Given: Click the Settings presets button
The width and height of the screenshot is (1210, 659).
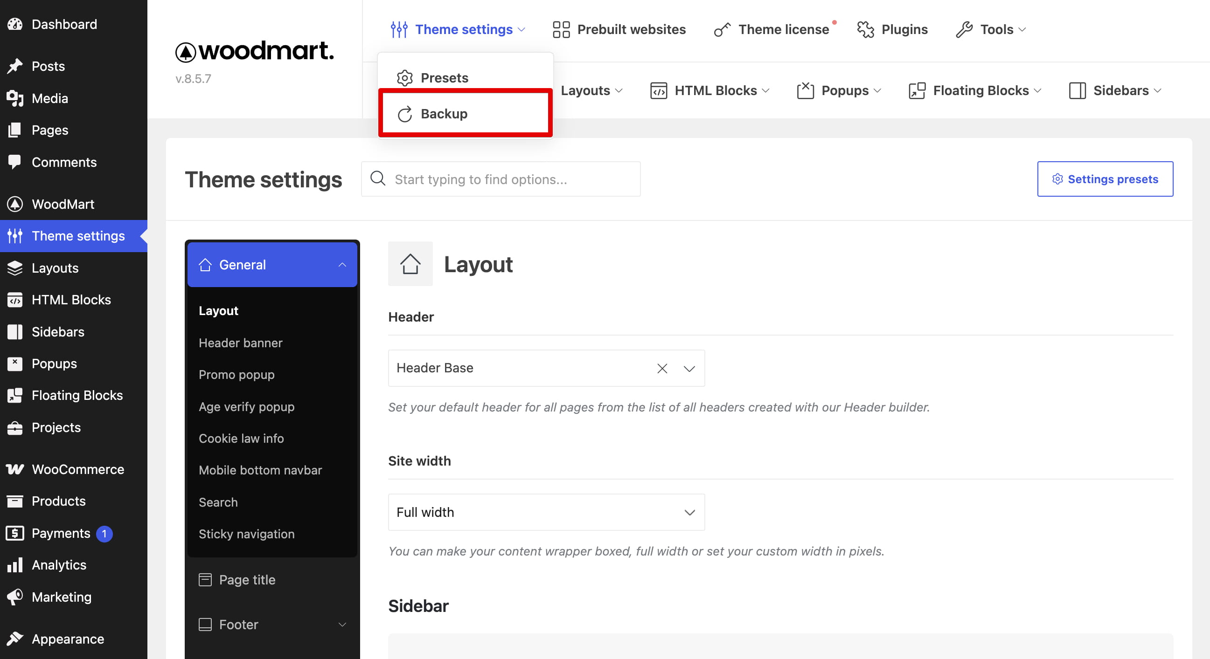Looking at the screenshot, I should pyautogui.click(x=1105, y=179).
